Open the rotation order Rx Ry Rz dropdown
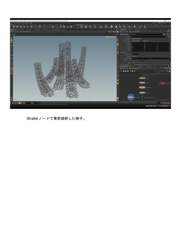 146,41
